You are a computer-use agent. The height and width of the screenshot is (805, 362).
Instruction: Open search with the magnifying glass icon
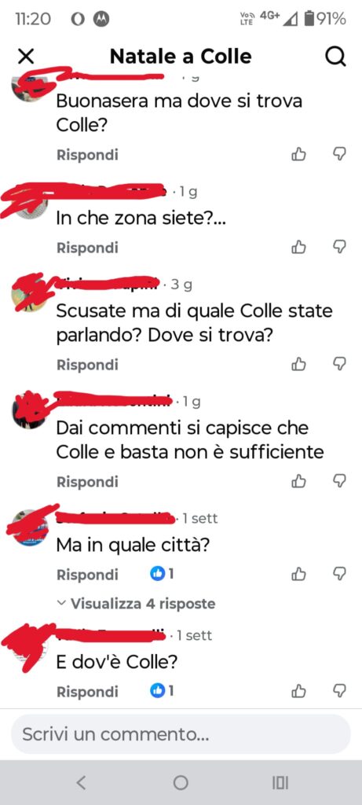tap(336, 57)
